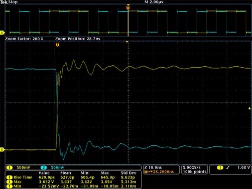
Task: Click the M 2.00µs main timebase label
Action: pos(154,2)
